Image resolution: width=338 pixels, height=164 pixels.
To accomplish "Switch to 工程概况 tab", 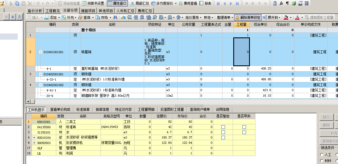I will click(x=53, y=11).
